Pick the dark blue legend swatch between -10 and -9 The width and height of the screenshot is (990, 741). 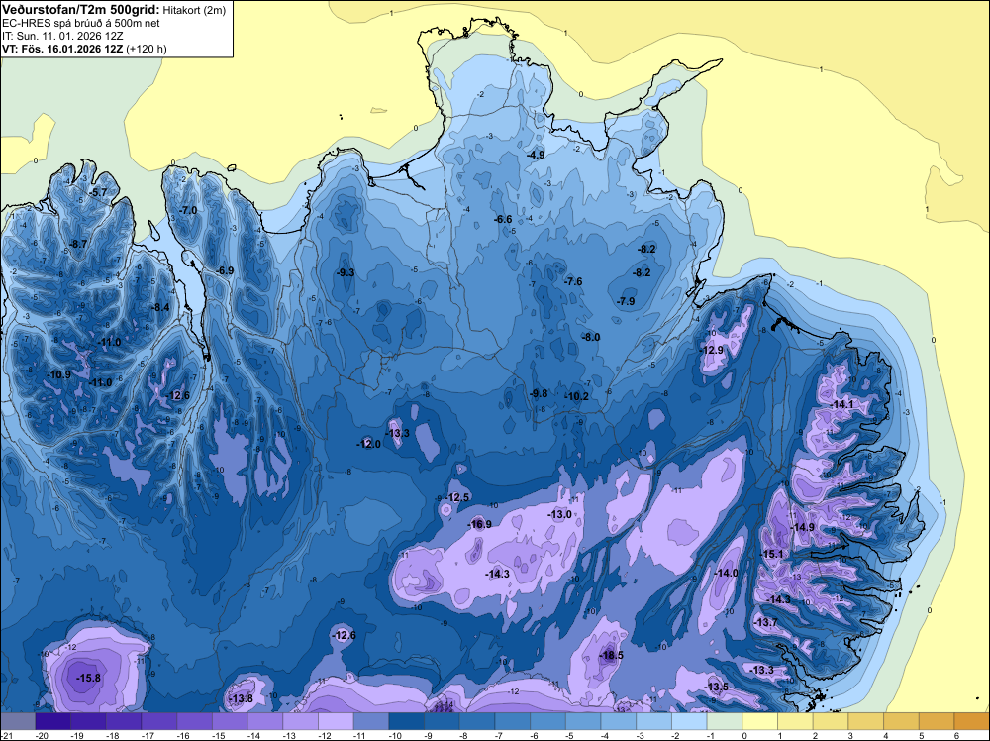pyautogui.click(x=407, y=721)
